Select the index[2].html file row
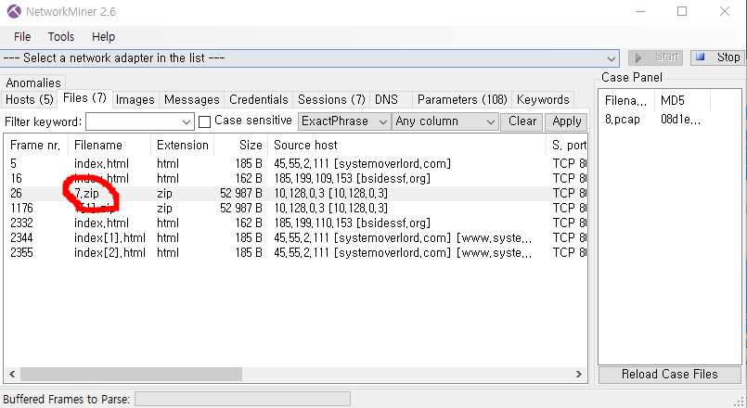Viewport: 747px width, 408px height. click(x=295, y=252)
